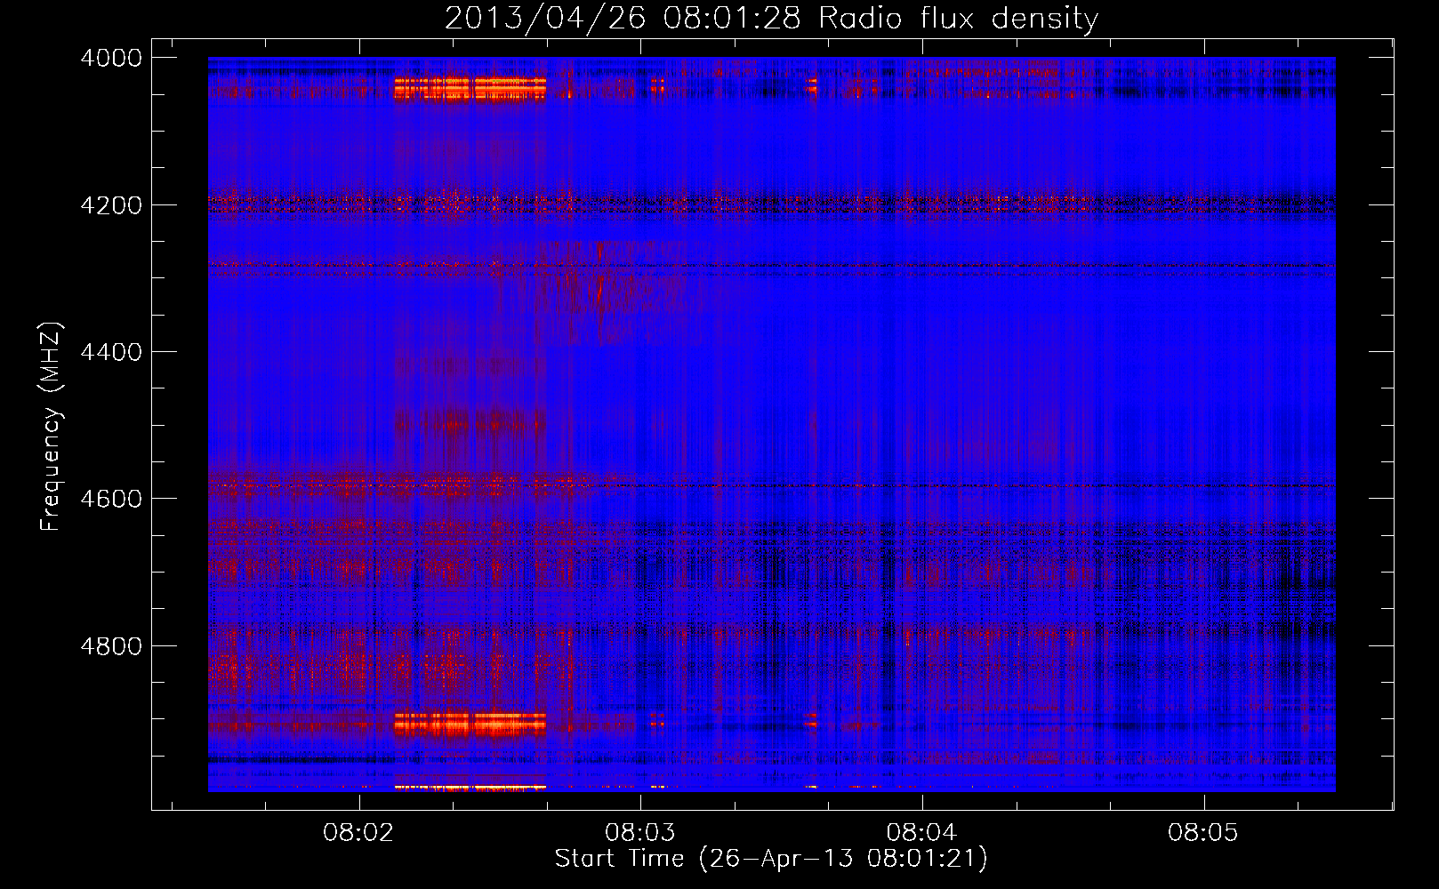This screenshot has height=889, width=1439.
Task: Click the 08:02 time axis label
Action: [x=358, y=832]
